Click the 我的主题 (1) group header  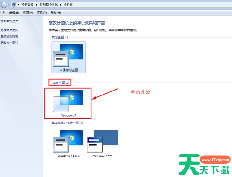[60, 37]
